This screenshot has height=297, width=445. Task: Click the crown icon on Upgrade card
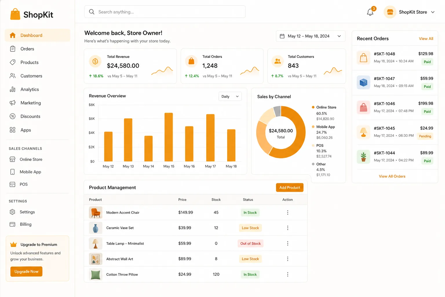[14, 244]
